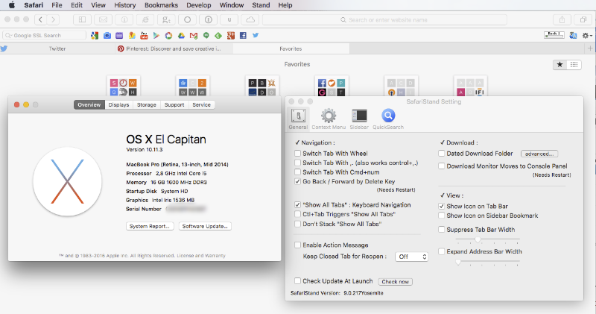Check Expand Address Bar Width
596x314 pixels.
pyautogui.click(x=441, y=251)
